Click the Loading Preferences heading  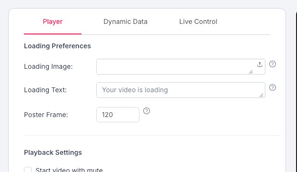click(x=57, y=46)
